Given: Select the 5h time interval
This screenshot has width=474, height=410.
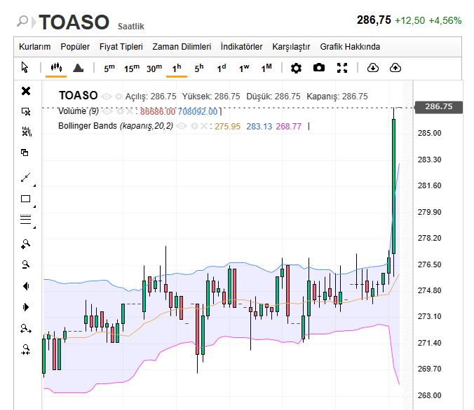Looking at the screenshot, I should [x=199, y=68].
